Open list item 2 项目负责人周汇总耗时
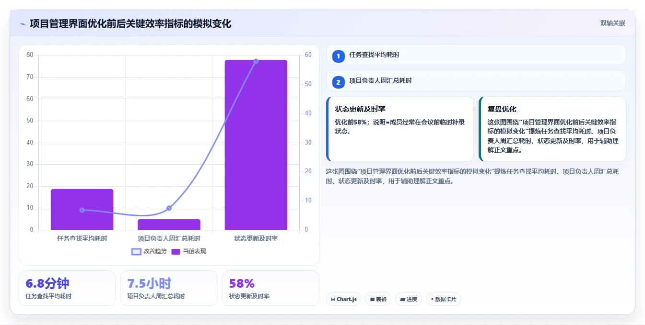 [x=476, y=81]
